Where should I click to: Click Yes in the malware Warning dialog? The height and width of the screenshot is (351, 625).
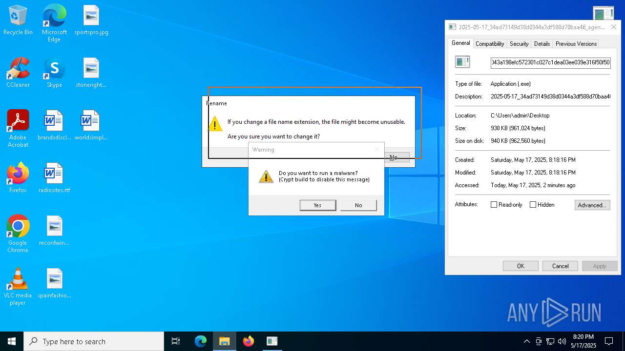coord(318,205)
